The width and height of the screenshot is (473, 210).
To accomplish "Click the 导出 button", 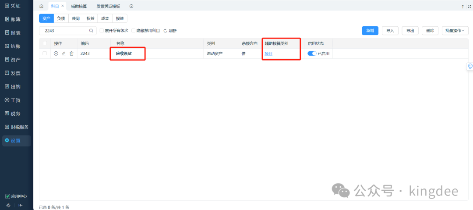I will tap(410, 31).
